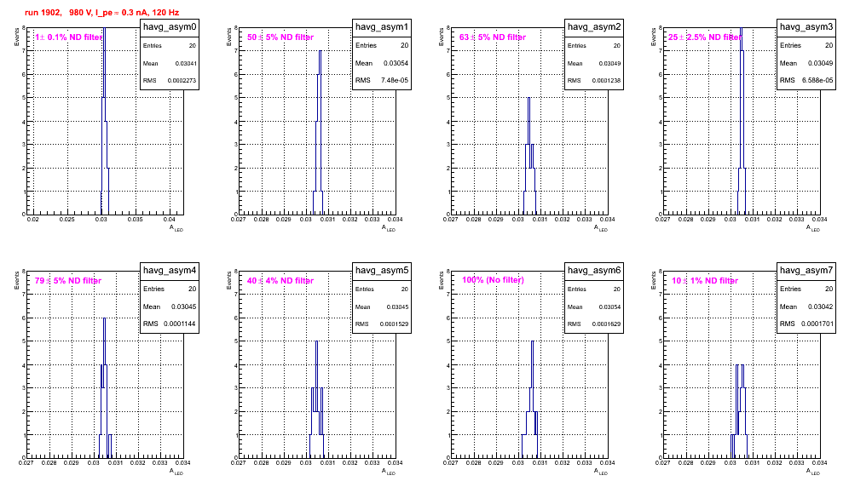Click RMS 0.0001238 in havg_asym2 stats

click(x=594, y=81)
